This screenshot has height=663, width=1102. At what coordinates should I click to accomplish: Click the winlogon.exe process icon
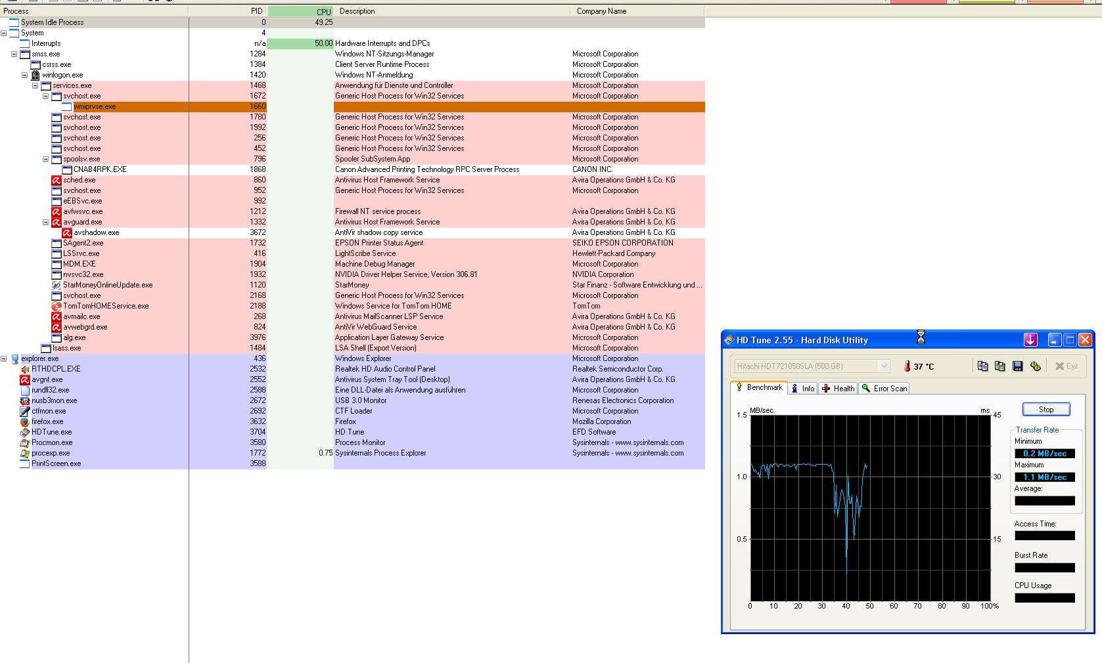[35, 75]
